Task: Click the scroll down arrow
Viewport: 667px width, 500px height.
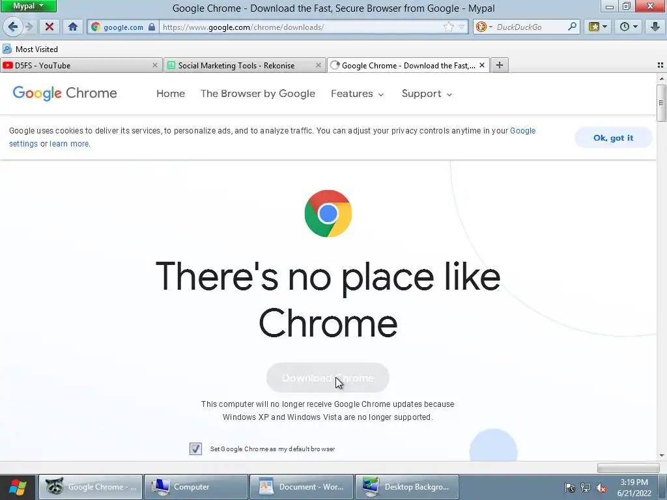Action: (662, 456)
